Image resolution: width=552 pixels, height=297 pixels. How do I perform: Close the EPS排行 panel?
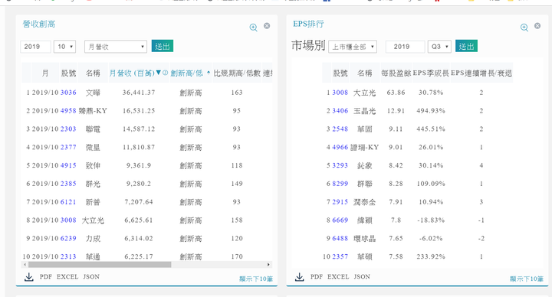click(537, 26)
